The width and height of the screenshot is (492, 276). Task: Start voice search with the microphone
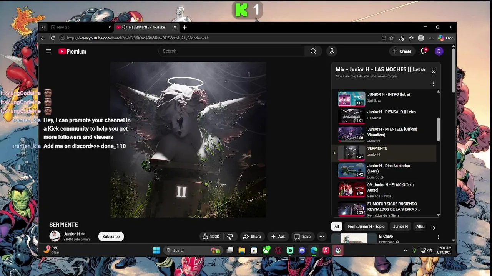[x=332, y=51]
